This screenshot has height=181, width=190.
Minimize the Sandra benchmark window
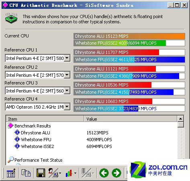pyautogui.click(x=170, y=5)
